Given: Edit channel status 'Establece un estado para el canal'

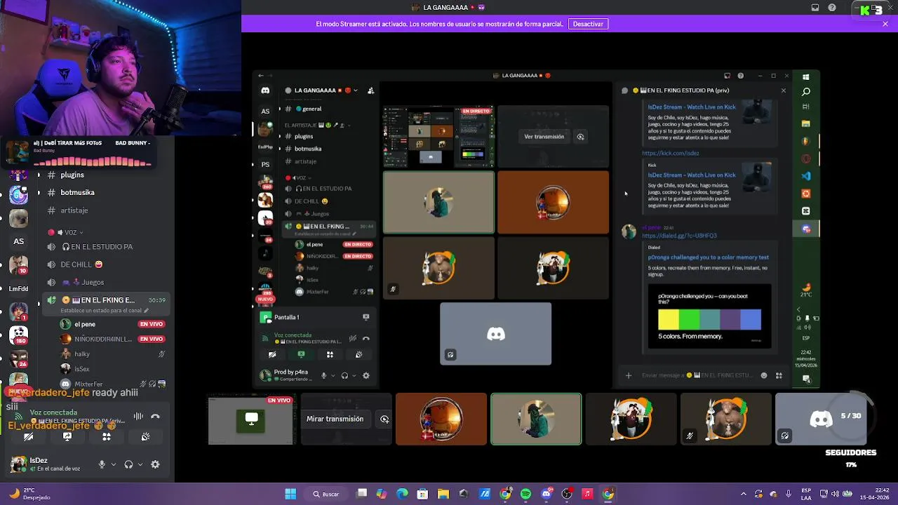Looking at the screenshot, I should tap(105, 310).
